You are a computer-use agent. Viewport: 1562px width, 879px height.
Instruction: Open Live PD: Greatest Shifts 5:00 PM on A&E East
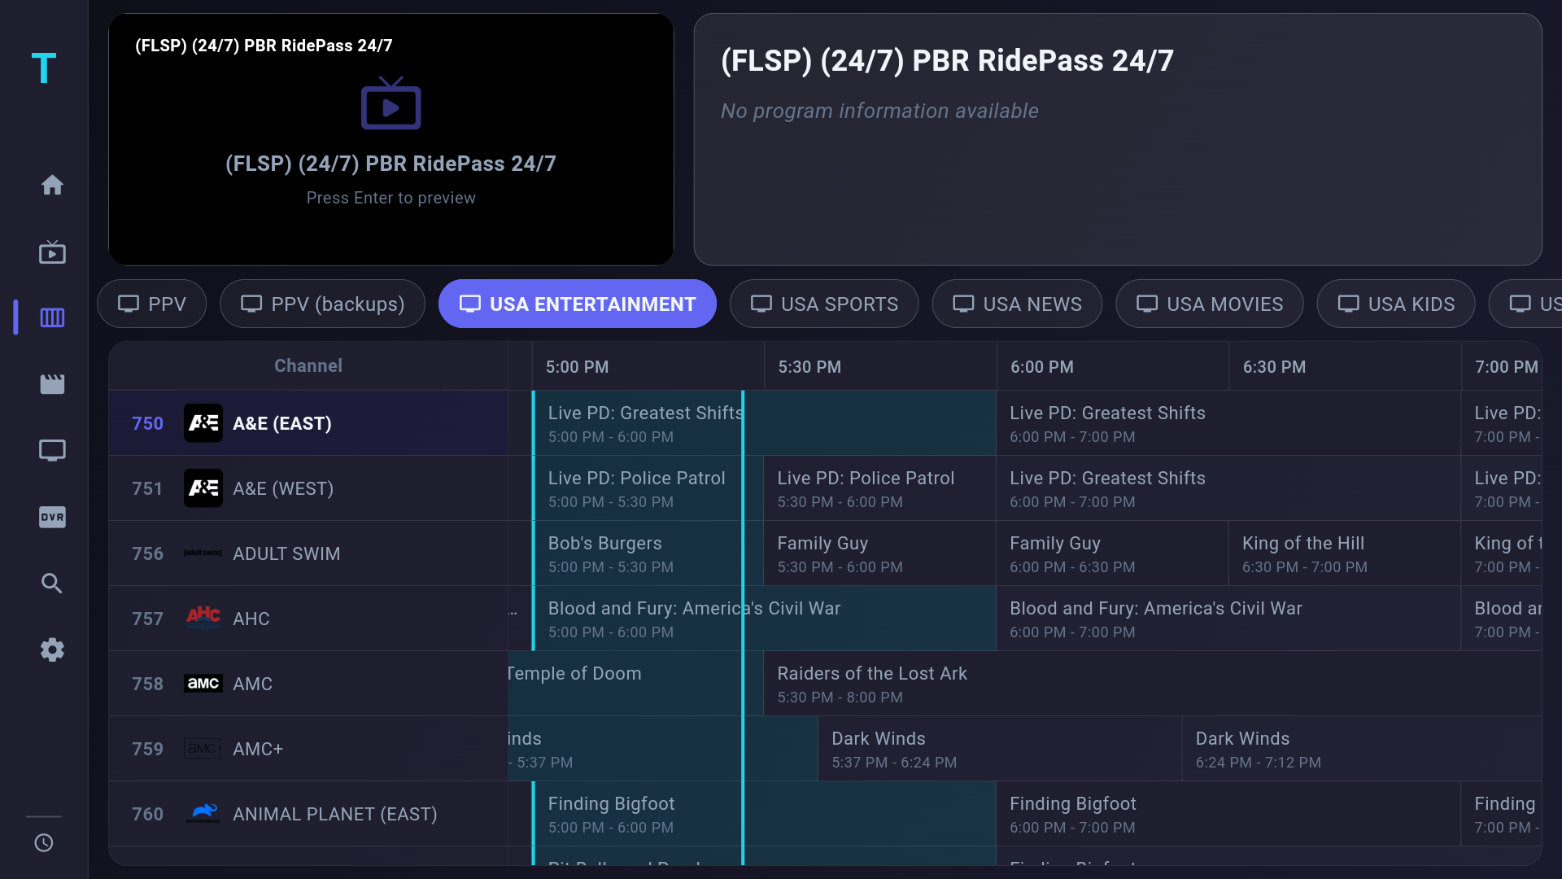coord(764,423)
